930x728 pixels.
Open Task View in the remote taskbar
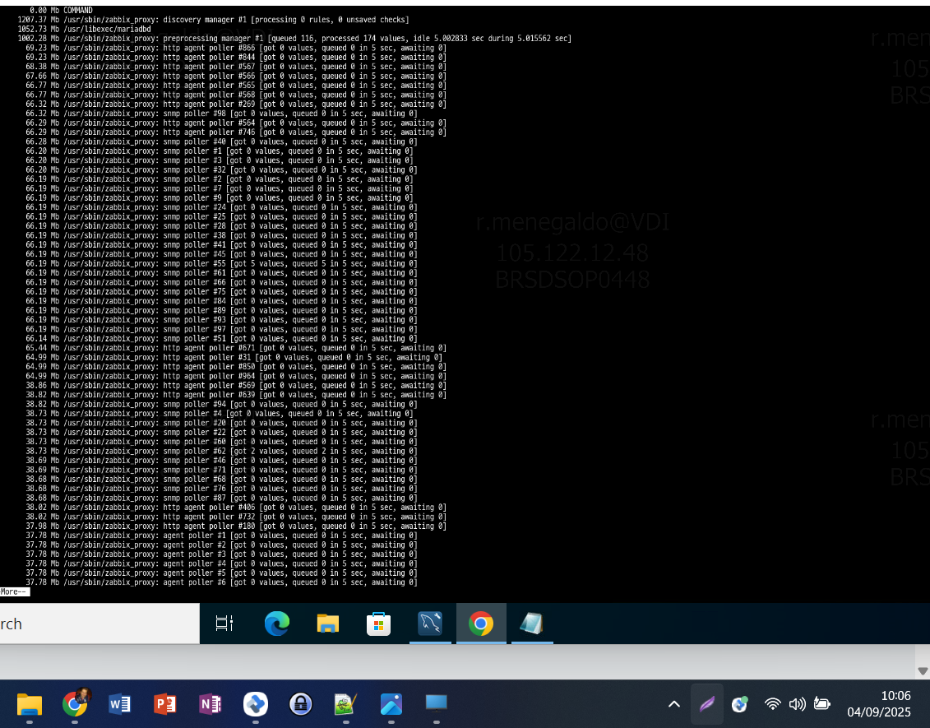click(224, 624)
